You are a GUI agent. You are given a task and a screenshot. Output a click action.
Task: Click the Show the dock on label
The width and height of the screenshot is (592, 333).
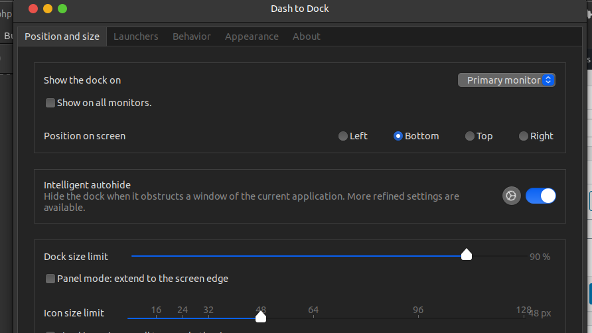[x=82, y=80]
